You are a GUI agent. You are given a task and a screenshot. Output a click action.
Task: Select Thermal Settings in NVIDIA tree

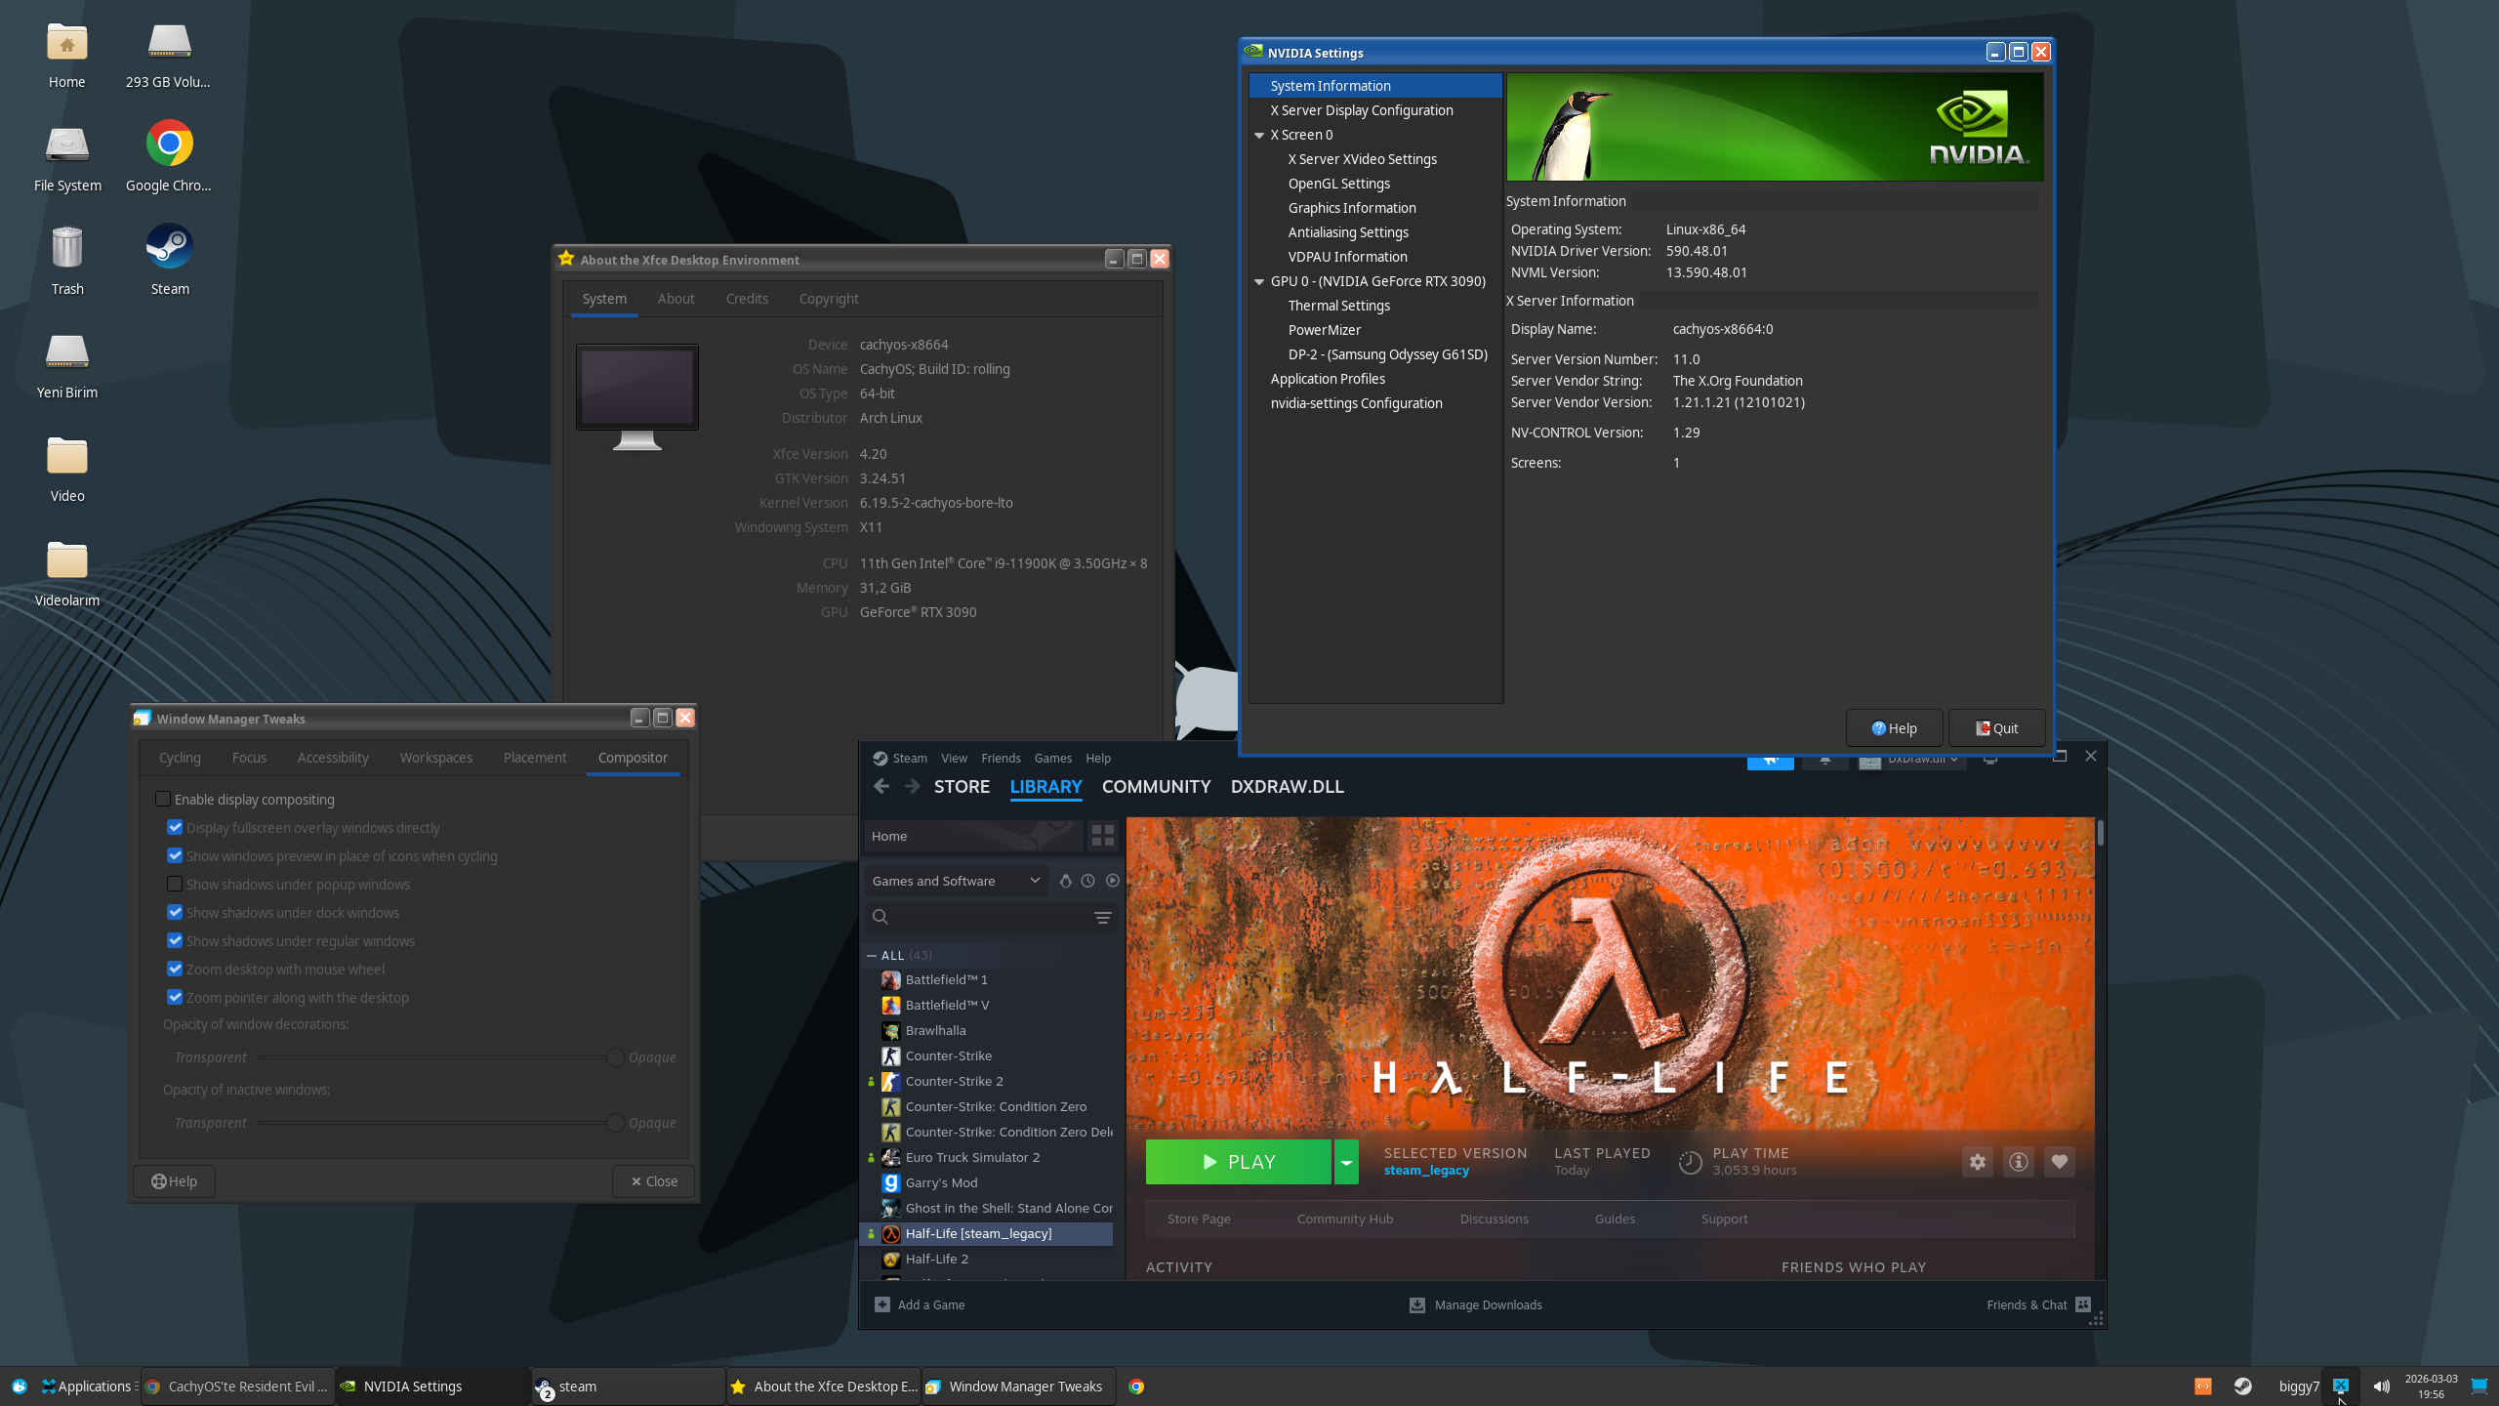pos(1338,306)
